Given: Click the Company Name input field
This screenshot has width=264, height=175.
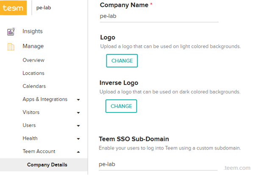Looking at the screenshot, I should 158,16.
